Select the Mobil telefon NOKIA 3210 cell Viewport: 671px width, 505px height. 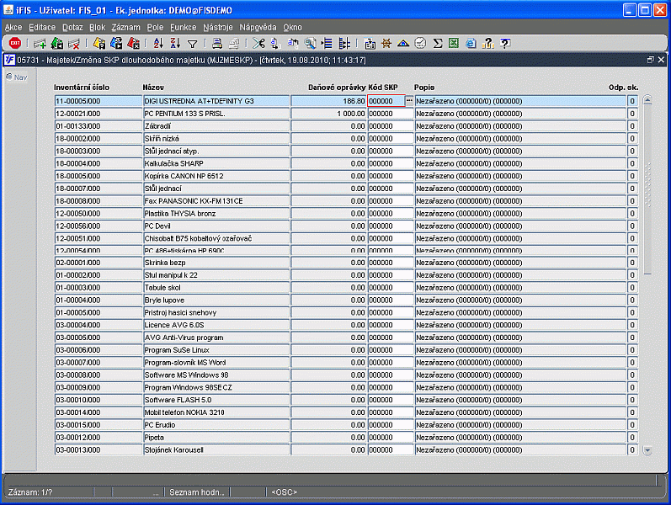point(216,412)
